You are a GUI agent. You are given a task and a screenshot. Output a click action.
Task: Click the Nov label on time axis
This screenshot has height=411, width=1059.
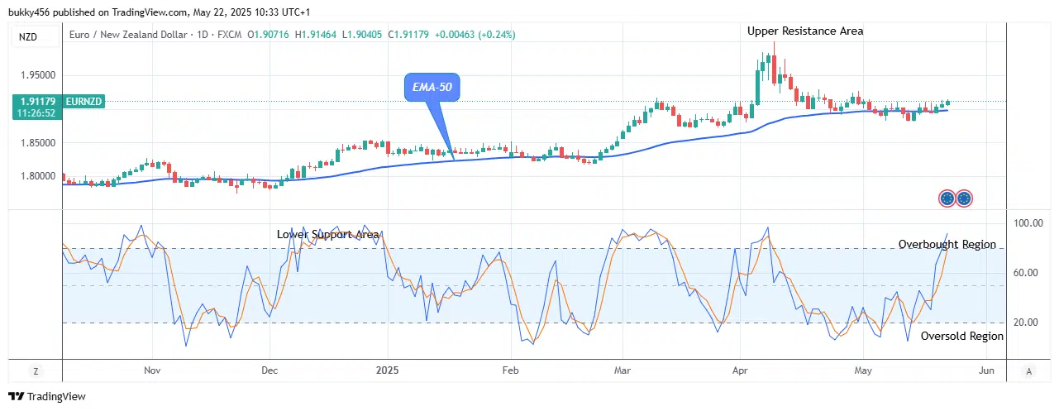(150, 371)
